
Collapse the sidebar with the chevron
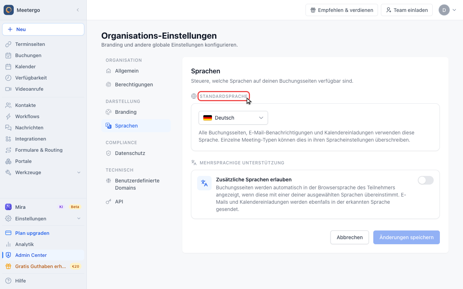pos(78,10)
